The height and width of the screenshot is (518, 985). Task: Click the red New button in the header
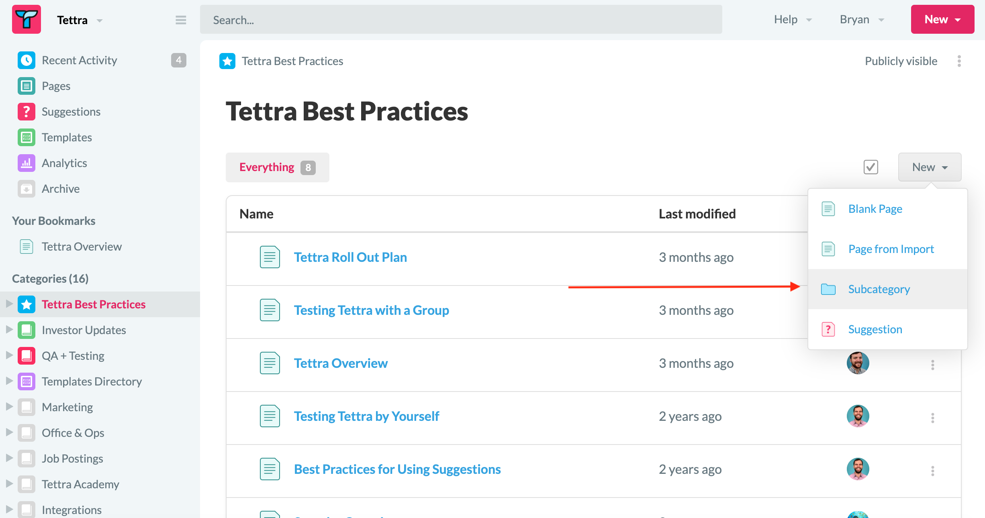coord(942,19)
